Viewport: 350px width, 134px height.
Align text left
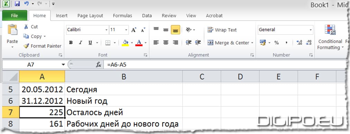pyautogui.click(x=156, y=43)
